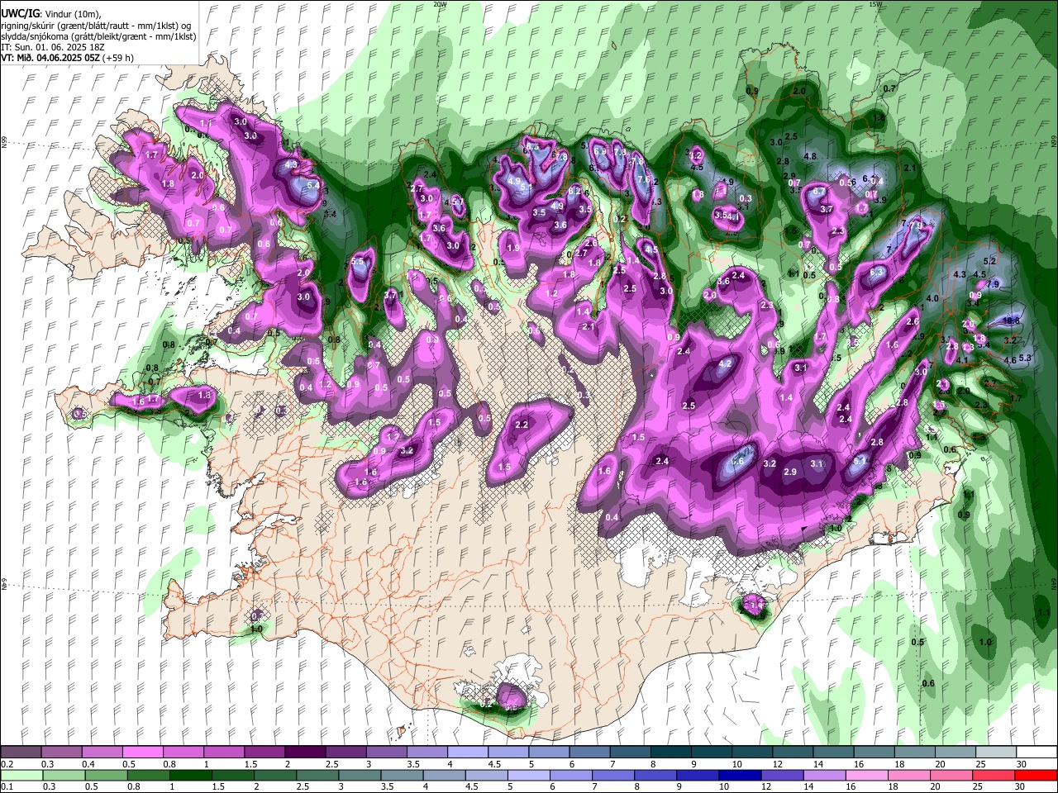Select the violet swatch between 12 and 14, lower row
Viewport: 1058px width, 793px height.
click(x=783, y=775)
